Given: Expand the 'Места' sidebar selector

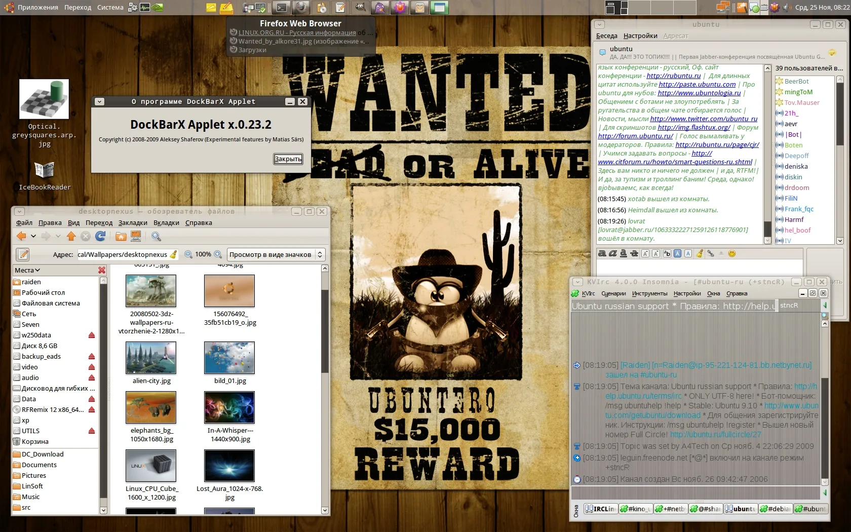Looking at the screenshot, I should (27, 270).
